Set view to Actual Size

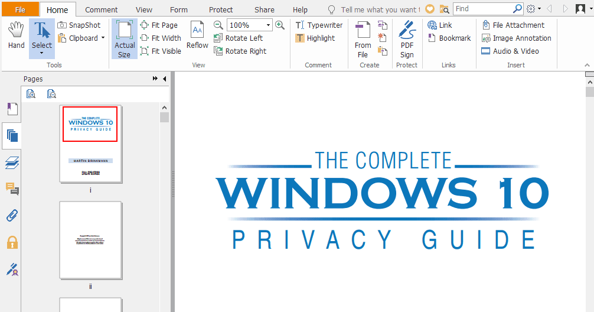(124, 39)
